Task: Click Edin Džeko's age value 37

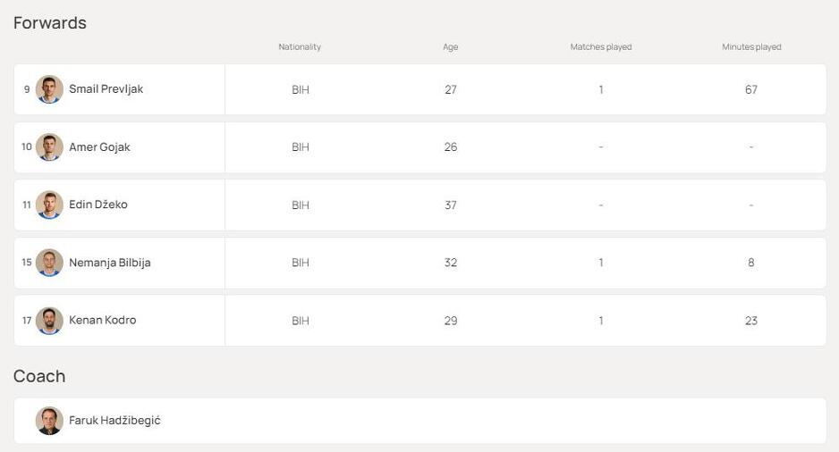Action: pyautogui.click(x=451, y=205)
